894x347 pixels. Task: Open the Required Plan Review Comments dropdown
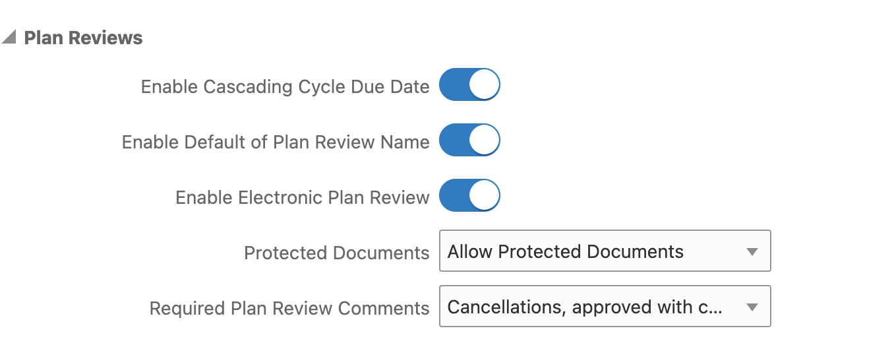click(x=604, y=306)
